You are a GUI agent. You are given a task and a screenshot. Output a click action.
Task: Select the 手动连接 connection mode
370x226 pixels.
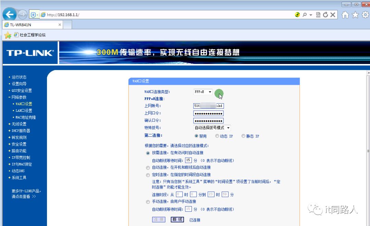pyautogui.click(x=148, y=202)
